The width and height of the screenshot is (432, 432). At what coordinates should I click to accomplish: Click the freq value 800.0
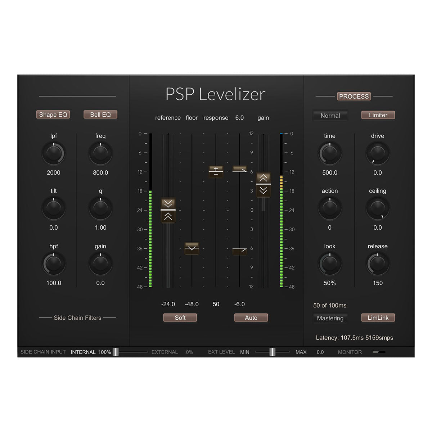pyautogui.click(x=100, y=172)
